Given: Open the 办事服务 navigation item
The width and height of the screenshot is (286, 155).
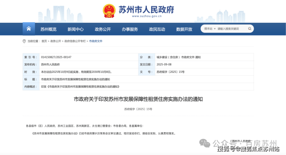Looking at the screenshot, I should tap(130, 29).
